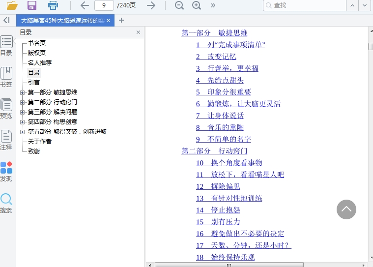Expand 第五部分 取得突破 tree node

[22, 132]
